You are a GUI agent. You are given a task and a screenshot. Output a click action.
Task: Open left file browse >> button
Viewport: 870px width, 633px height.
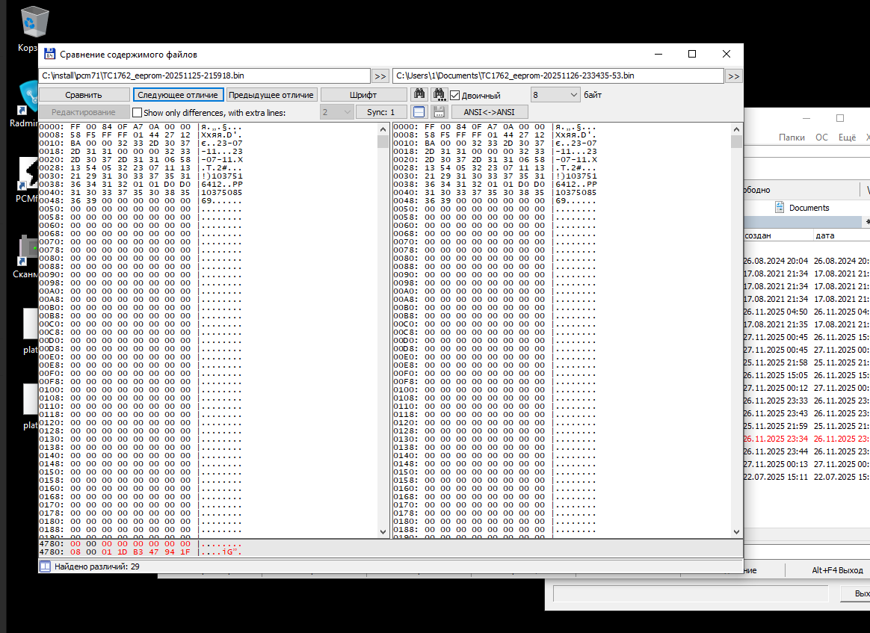[x=380, y=76]
